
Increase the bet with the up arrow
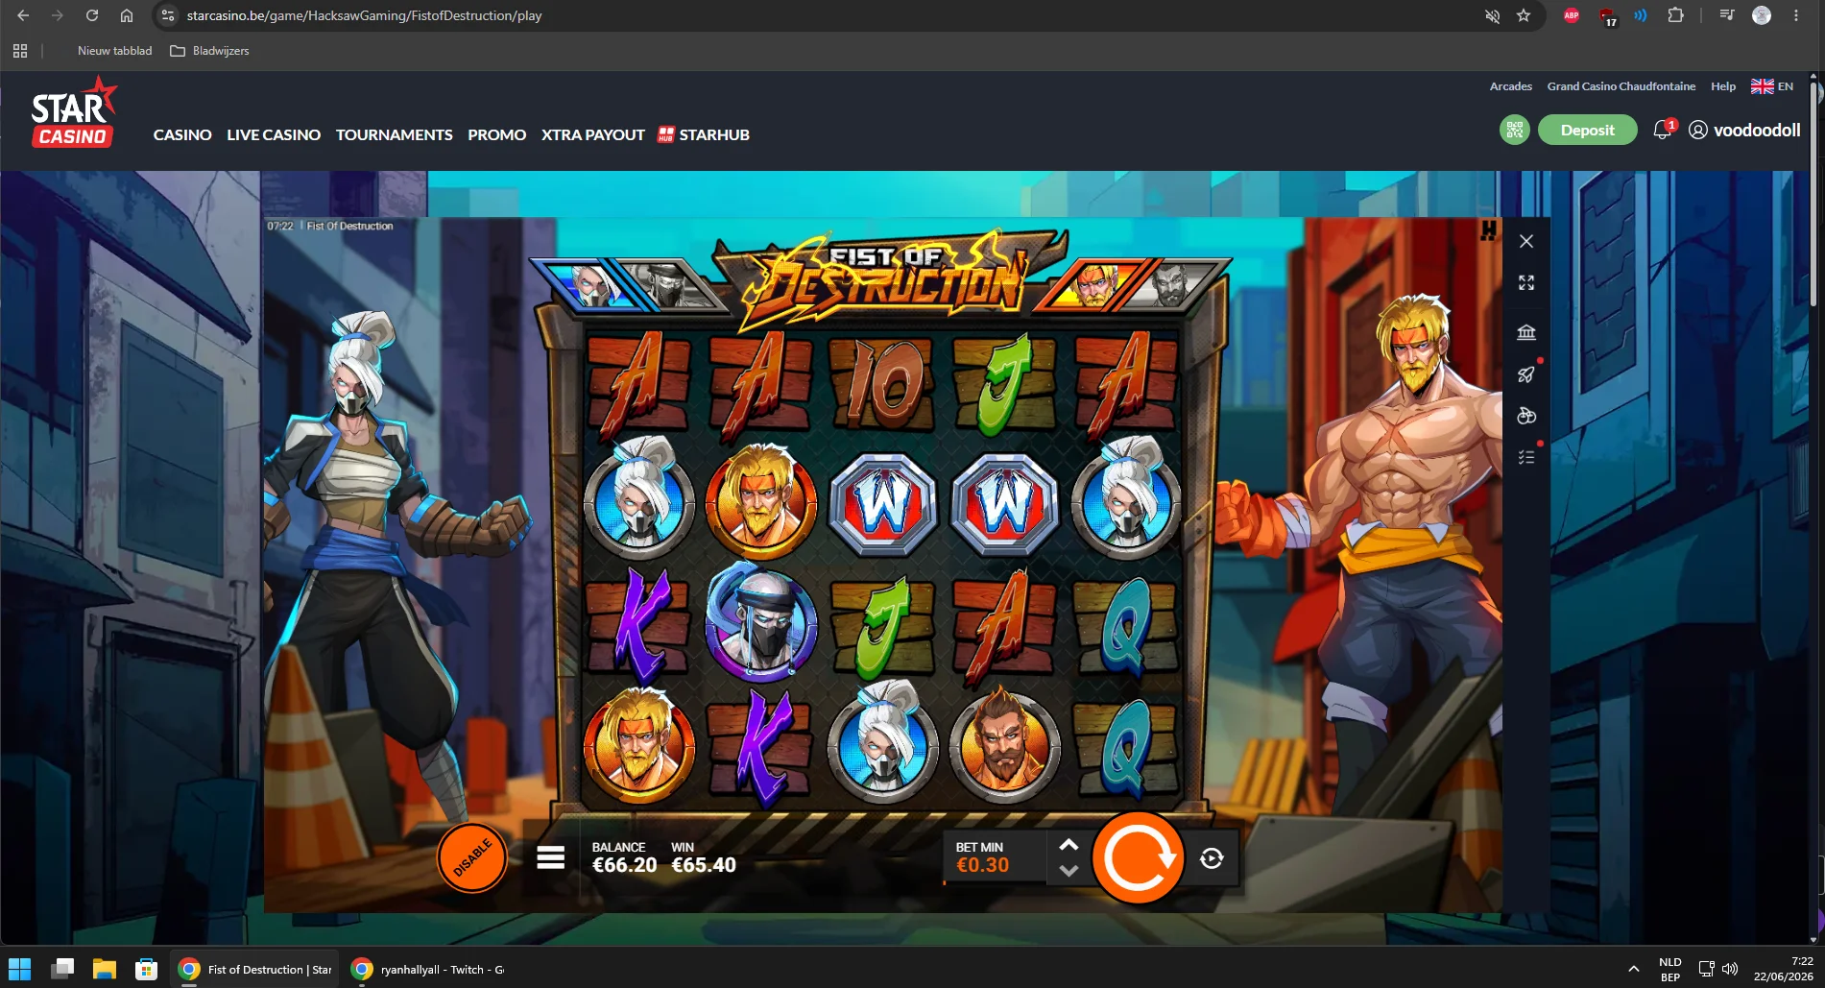point(1069,845)
